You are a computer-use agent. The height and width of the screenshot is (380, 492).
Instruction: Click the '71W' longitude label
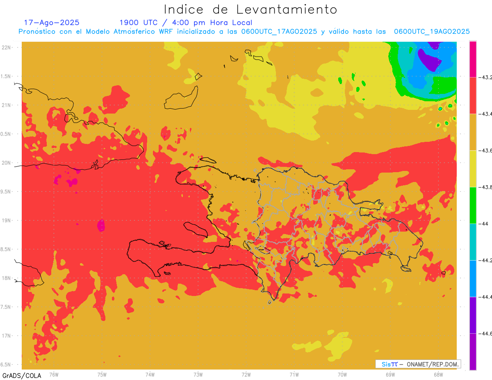294,374
